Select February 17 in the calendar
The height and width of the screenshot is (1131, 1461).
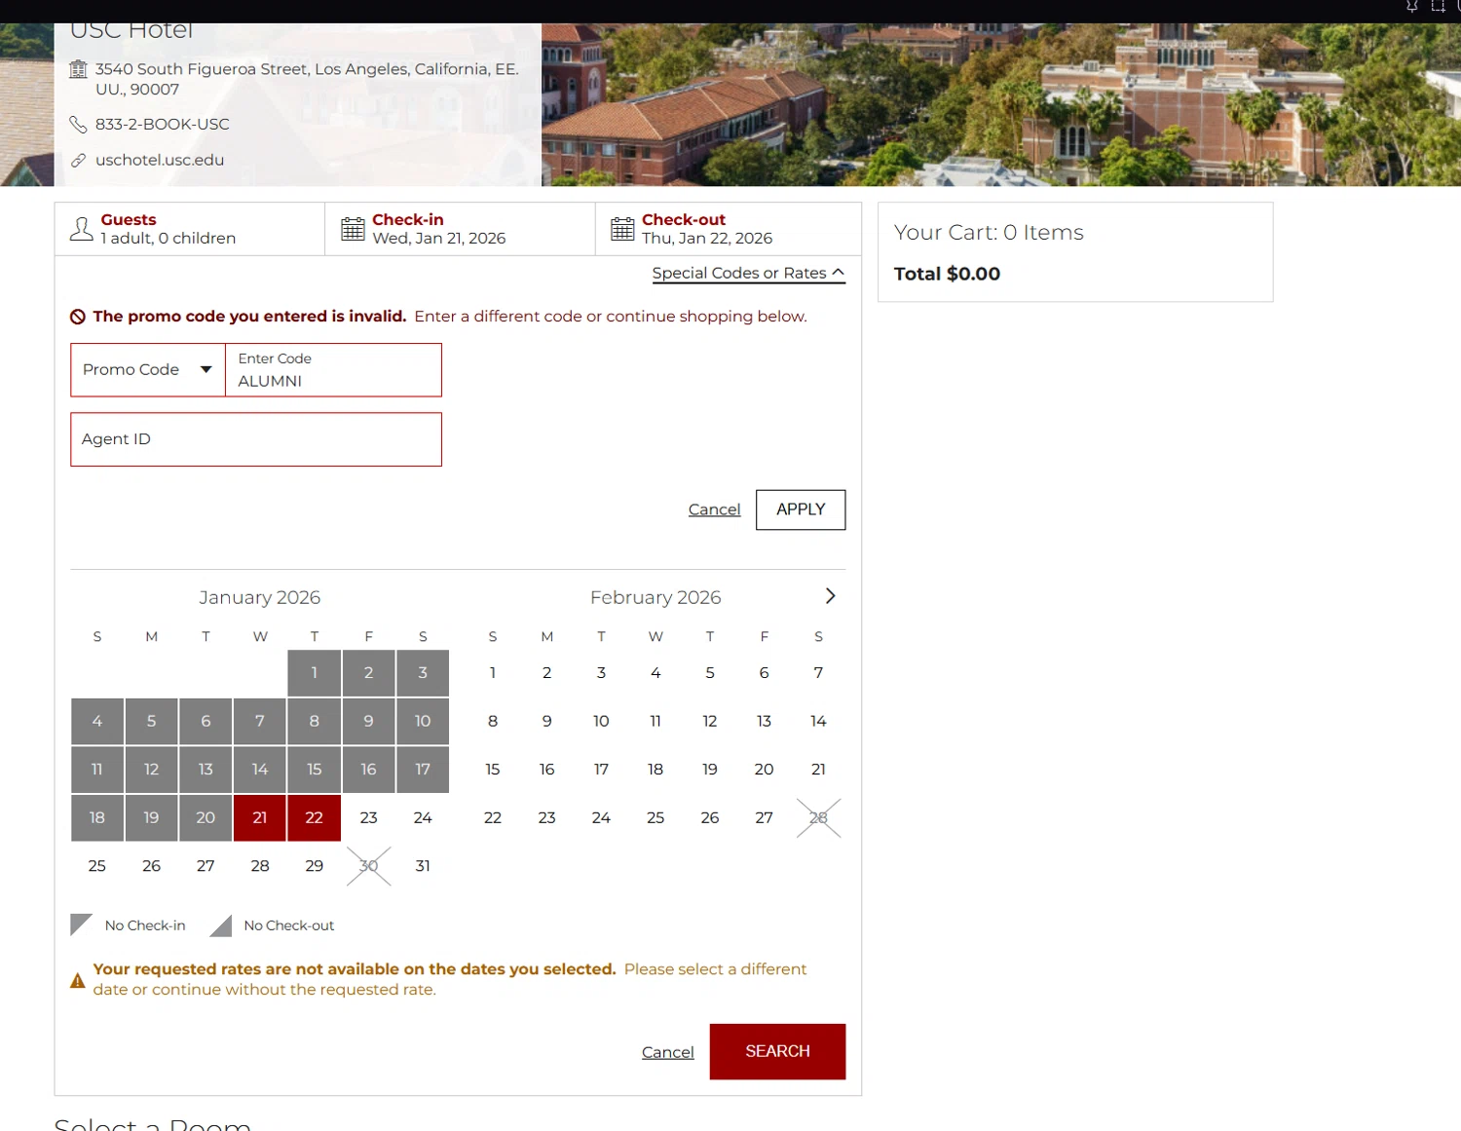click(601, 770)
